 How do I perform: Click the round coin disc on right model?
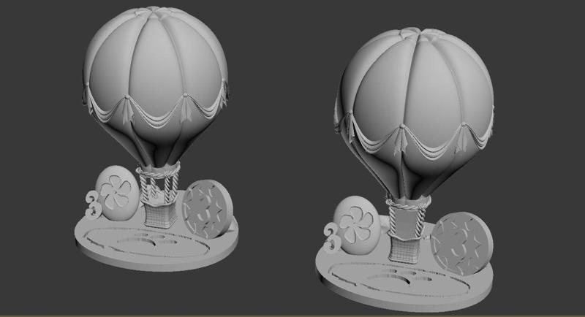(462, 243)
